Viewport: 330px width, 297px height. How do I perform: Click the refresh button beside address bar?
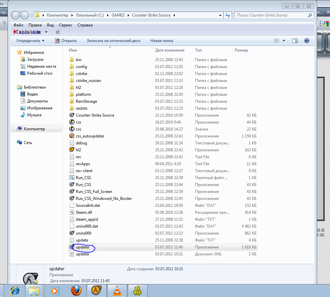(228, 15)
